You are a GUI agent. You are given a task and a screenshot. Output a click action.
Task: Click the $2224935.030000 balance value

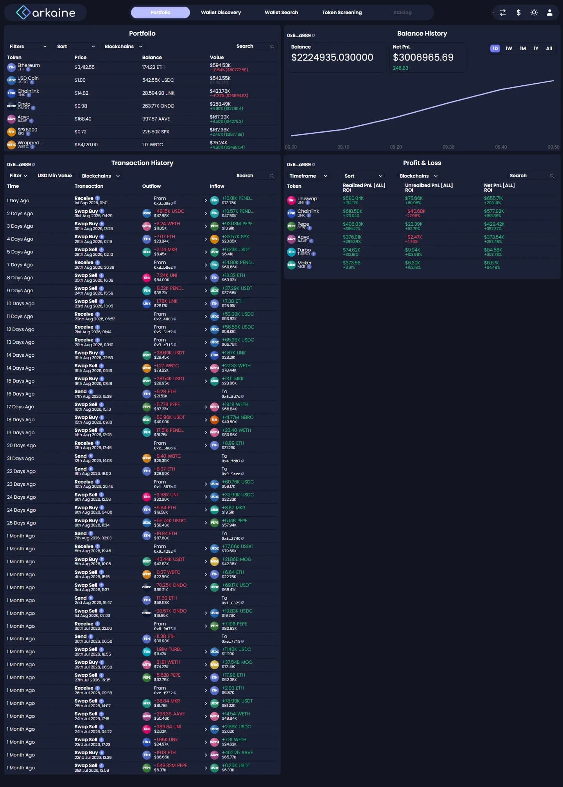tap(332, 57)
